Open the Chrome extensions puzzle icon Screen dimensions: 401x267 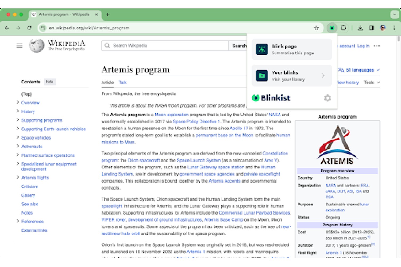[x=344, y=28]
